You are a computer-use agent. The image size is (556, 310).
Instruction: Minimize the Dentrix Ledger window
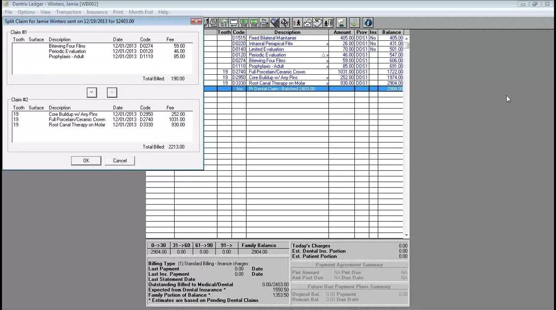523,4
